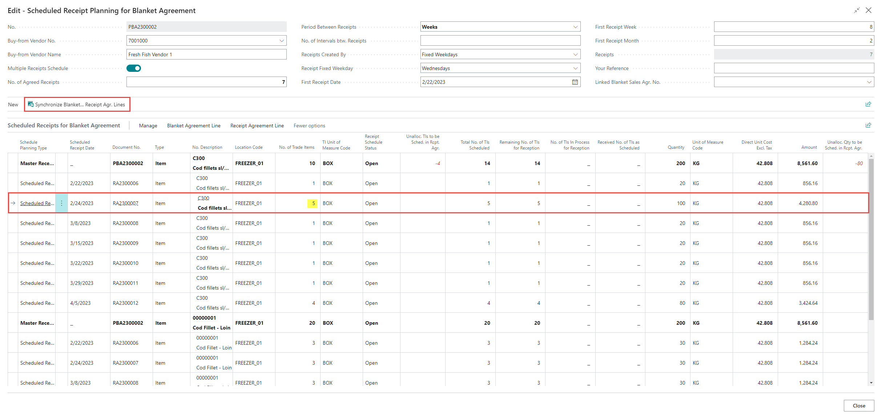This screenshot has width=882, height=418.
Task: Collapse the dialog with the shrink arrows icon
Action: [857, 10]
